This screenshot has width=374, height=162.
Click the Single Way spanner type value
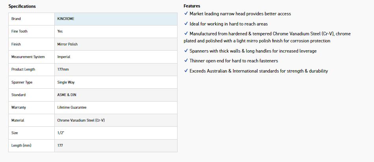(x=66, y=82)
